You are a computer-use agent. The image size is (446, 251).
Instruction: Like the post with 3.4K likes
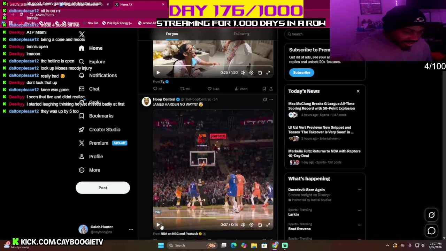(x=213, y=89)
